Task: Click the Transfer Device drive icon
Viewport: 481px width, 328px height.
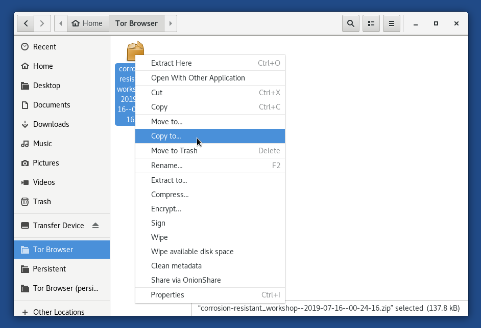Action: (25, 226)
